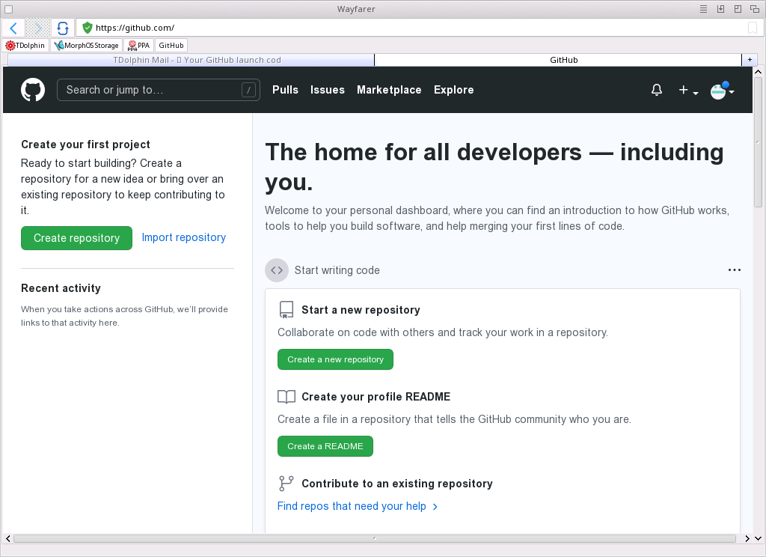Viewport: 766px width, 557px height.
Task: Click the window depth gadget in title bar
Action: (x=755, y=9)
